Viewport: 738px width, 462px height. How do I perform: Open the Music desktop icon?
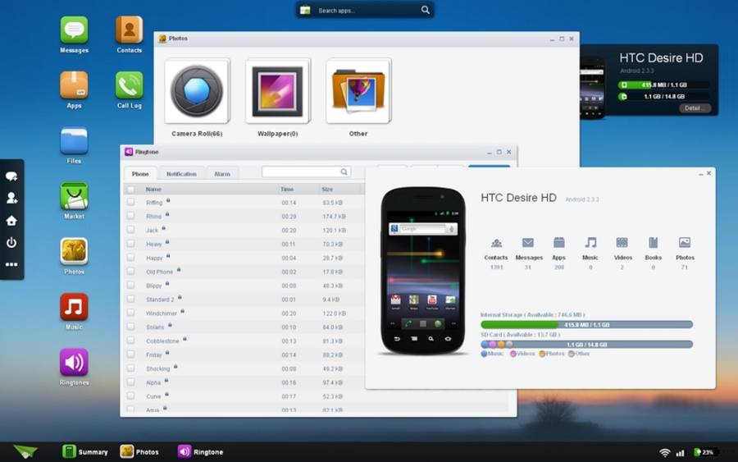[x=74, y=307]
